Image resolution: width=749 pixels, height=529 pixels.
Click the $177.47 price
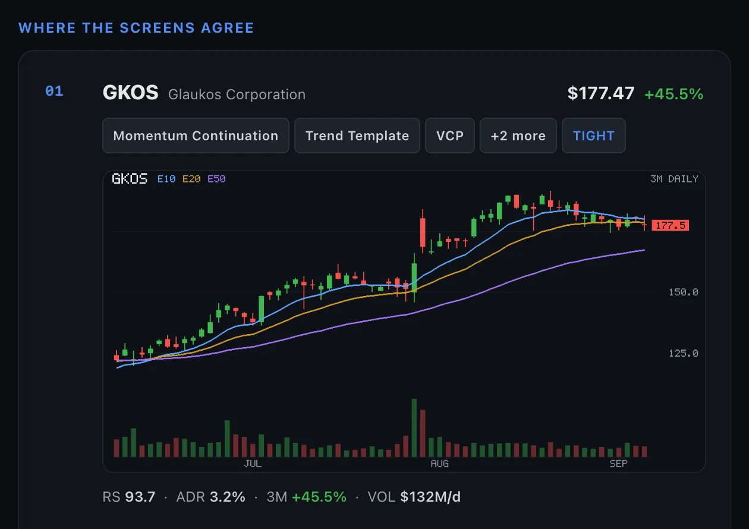pyautogui.click(x=601, y=93)
